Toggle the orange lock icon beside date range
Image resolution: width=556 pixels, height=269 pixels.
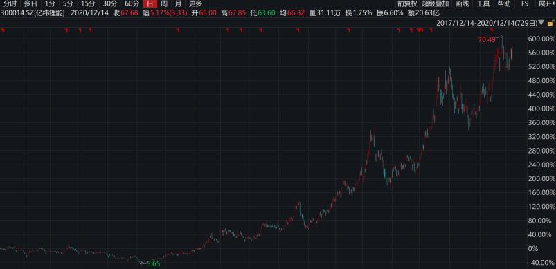(550, 23)
